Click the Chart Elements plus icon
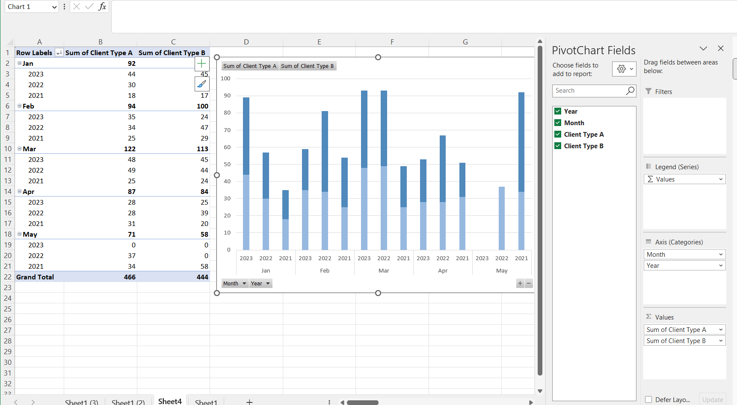 (x=201, y=63)
